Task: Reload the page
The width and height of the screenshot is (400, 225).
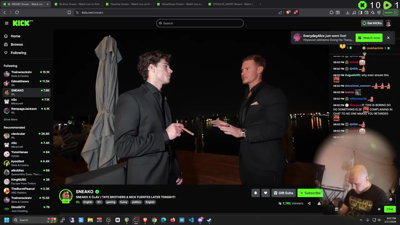Action: (x=17, y=12)
